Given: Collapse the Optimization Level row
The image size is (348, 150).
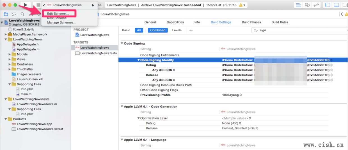Looking at the screenshot, I should (x=138, y=118).
